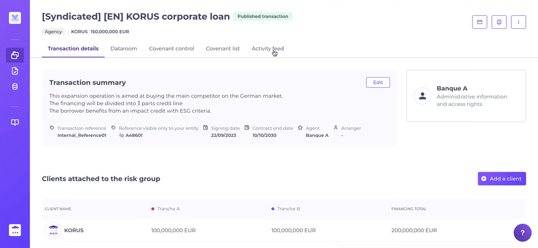
Task: Expand the three-dot more options menu
Action: [518, 22]
